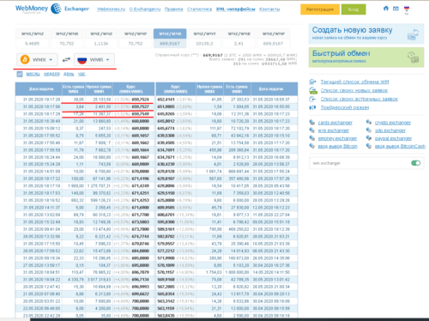
Task: Open the WMX currency dropdown
Action: 37,59
